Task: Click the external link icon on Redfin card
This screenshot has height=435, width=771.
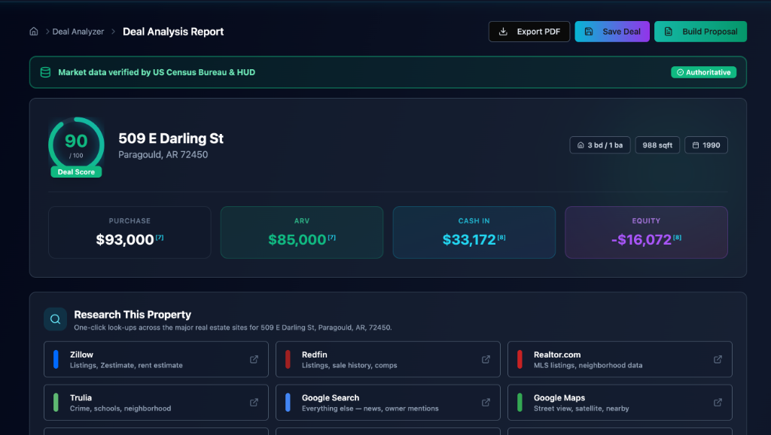Action: [x=486, y=359]
